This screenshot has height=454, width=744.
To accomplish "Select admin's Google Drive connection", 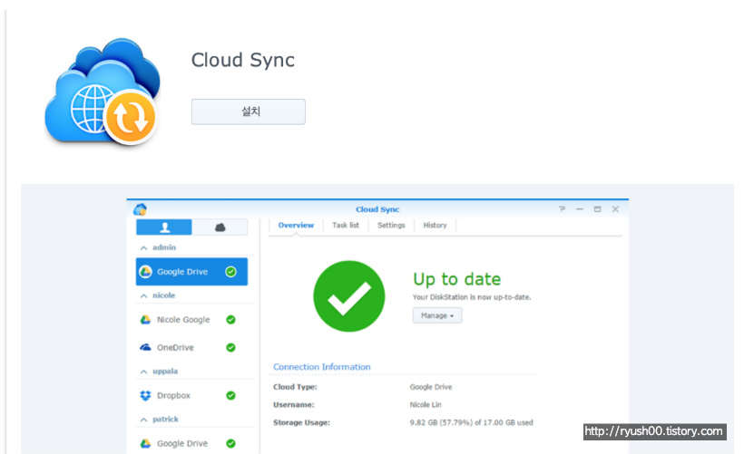I will [191, 272].
